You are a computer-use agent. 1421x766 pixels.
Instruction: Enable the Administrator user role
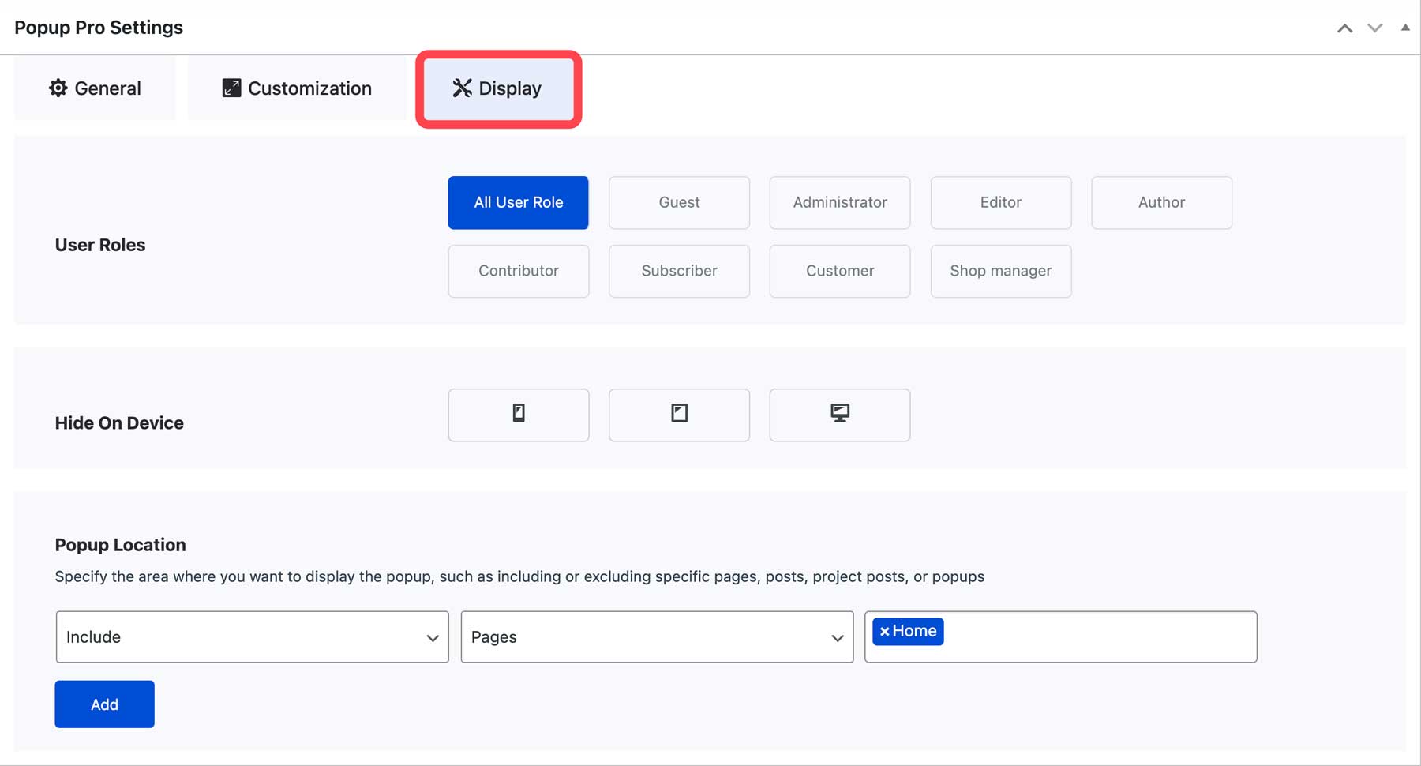click(839, 202)
